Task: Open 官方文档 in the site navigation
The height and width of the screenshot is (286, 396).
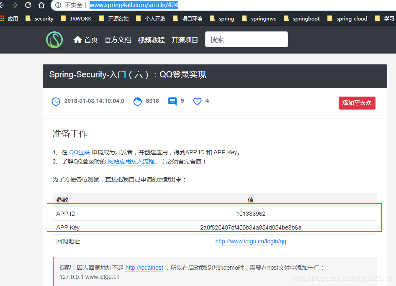Action: (118, 40)
